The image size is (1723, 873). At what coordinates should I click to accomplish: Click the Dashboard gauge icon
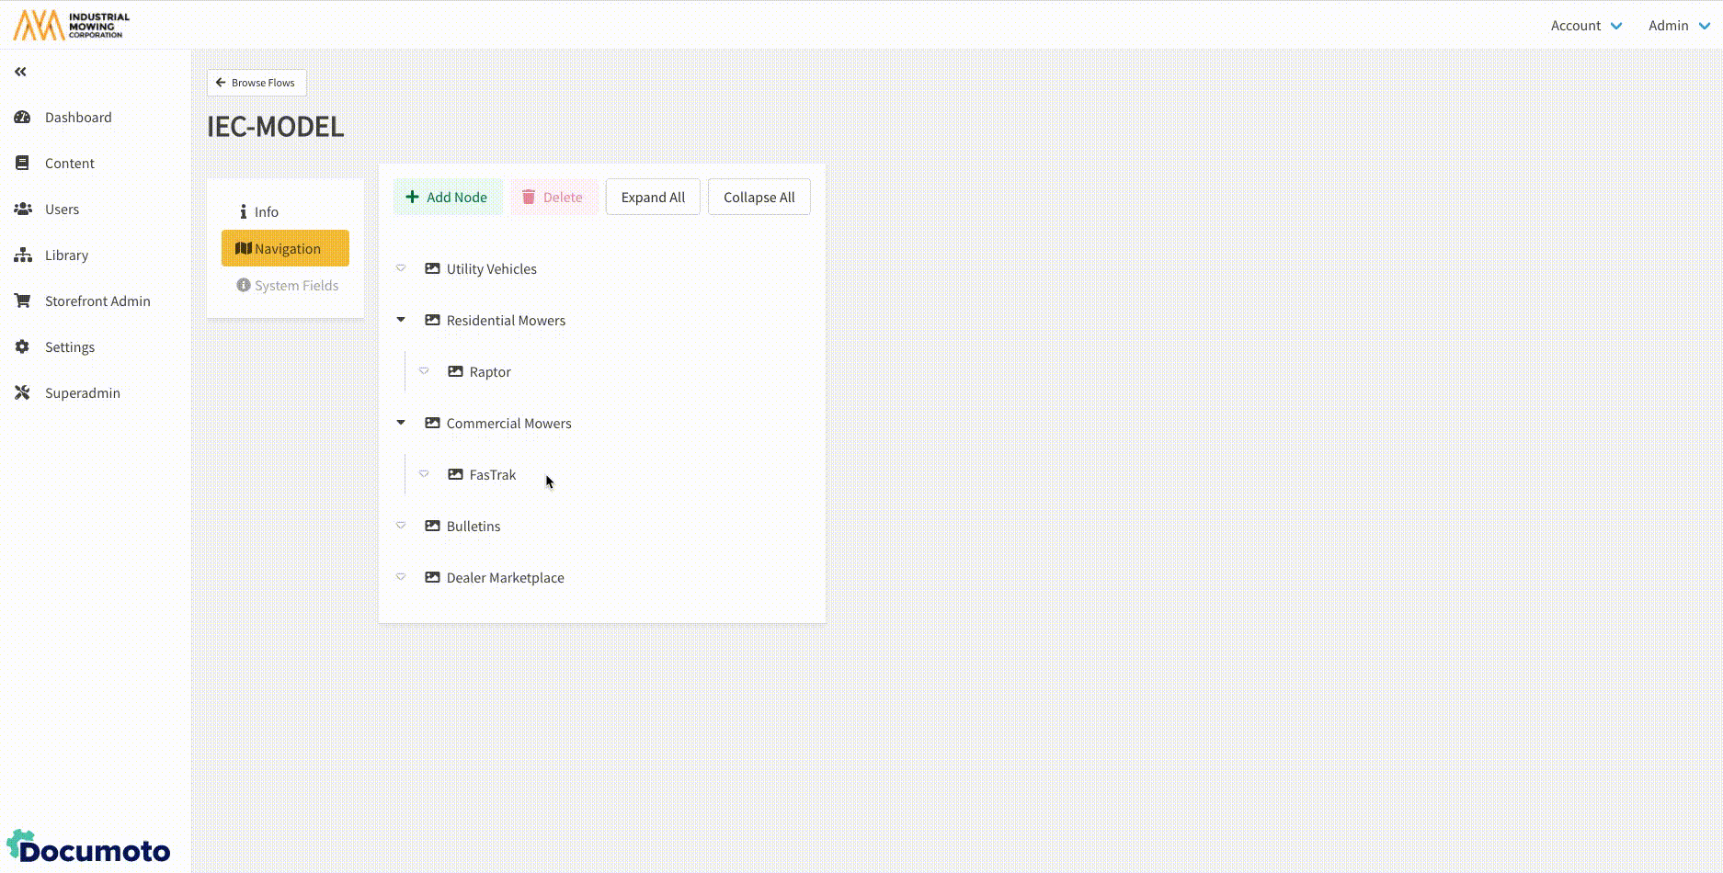coord(22,118)
